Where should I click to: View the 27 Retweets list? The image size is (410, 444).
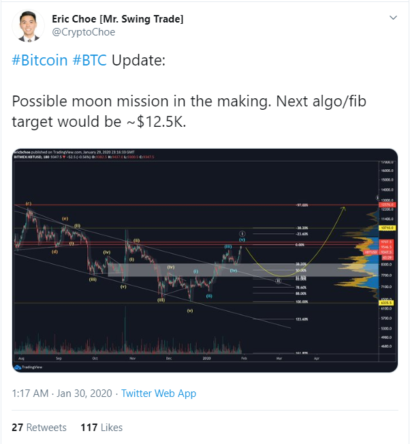pyautogui.click(x=39, y=428)
